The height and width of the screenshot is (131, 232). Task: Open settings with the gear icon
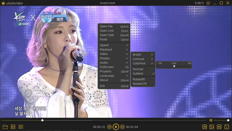click(x=208, y=3)
